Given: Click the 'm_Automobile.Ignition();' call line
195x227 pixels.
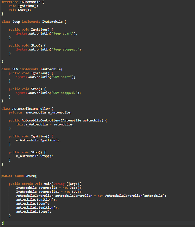Looking at the screenshot, I should point(38,140).
